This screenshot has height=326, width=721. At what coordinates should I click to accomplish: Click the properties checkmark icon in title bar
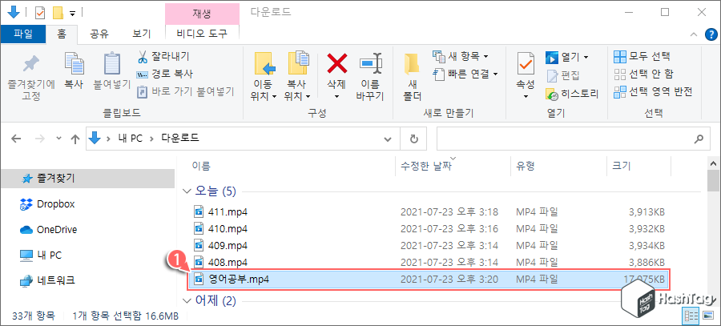tap(41, 13)
